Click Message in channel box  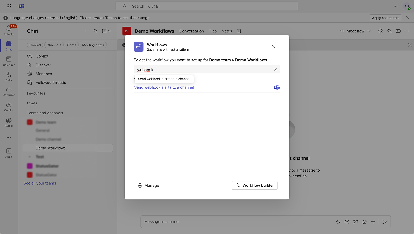pyautogui.click(x=237, y=222)
